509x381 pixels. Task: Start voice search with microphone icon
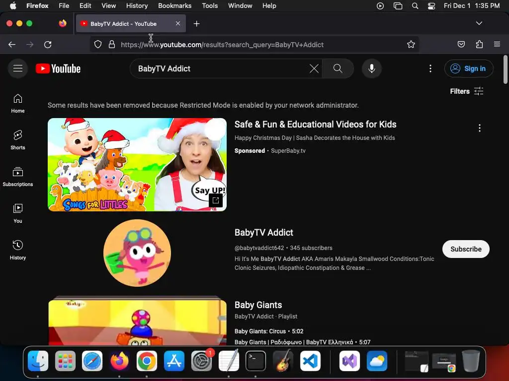tap(372, 68)
